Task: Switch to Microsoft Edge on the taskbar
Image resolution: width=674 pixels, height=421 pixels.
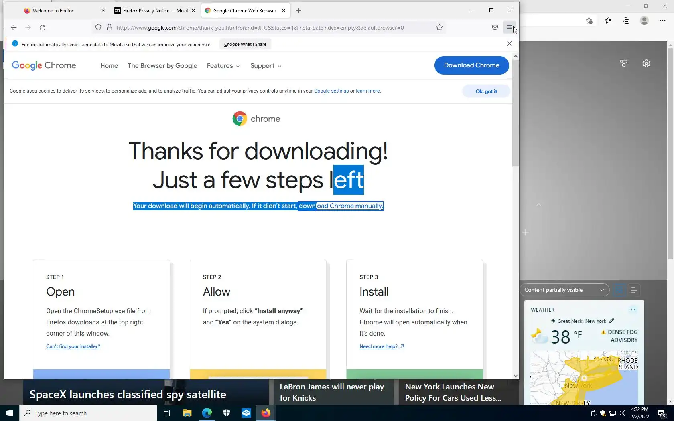Action: pos(207,413)
